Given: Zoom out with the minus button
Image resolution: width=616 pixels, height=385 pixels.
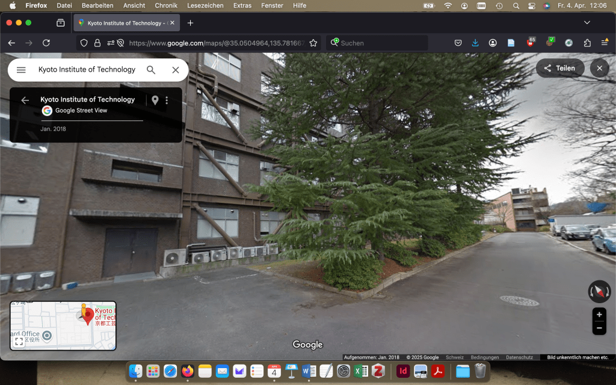Looking at the screenshot, I should pos(599,328).
